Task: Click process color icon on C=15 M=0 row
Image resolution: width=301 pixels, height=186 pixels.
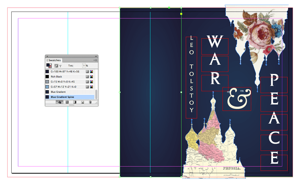Action: [x=87, y=82]
